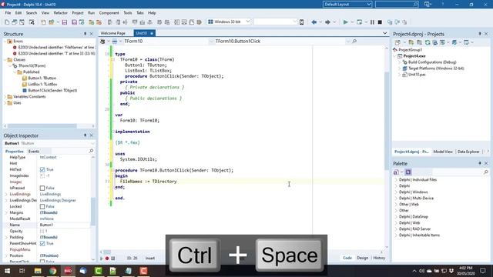Open the Windows 32-bit platform dropdown
493x277 pixels.
tap(248, 22)
